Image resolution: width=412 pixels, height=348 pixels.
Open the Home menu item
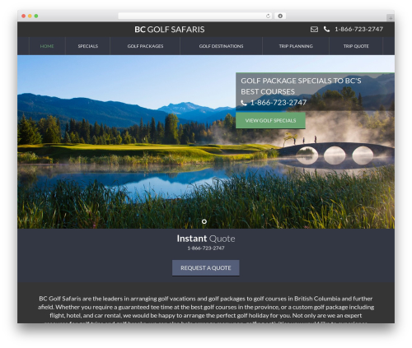[47, 46]
